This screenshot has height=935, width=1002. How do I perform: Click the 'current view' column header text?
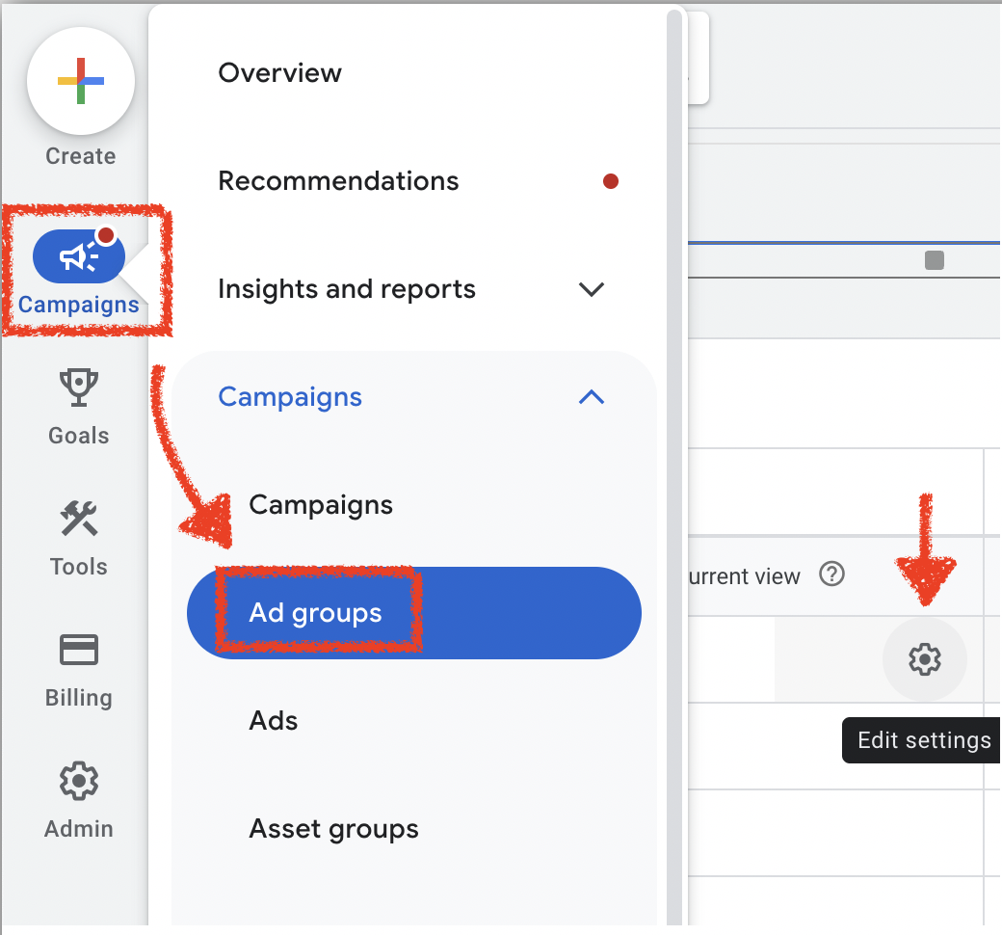[x=742, y=576]
